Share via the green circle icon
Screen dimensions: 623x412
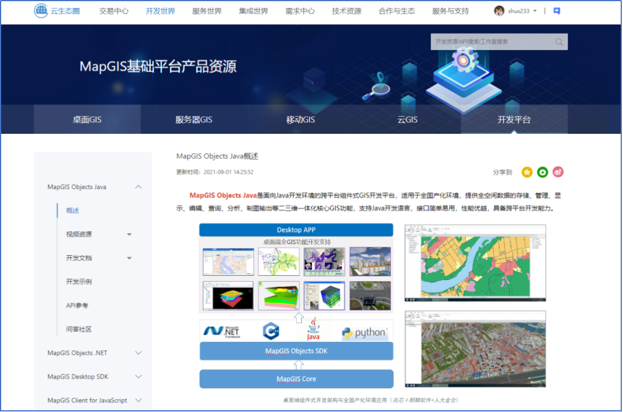[542, 172]
